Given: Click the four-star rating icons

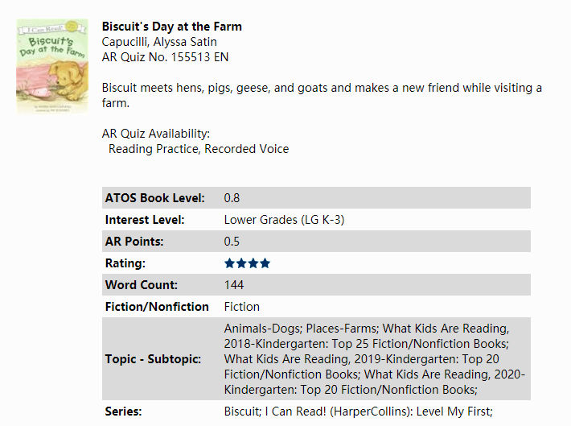Looking at the screenshot, I should pyautogui.click(x=247, y=263).
